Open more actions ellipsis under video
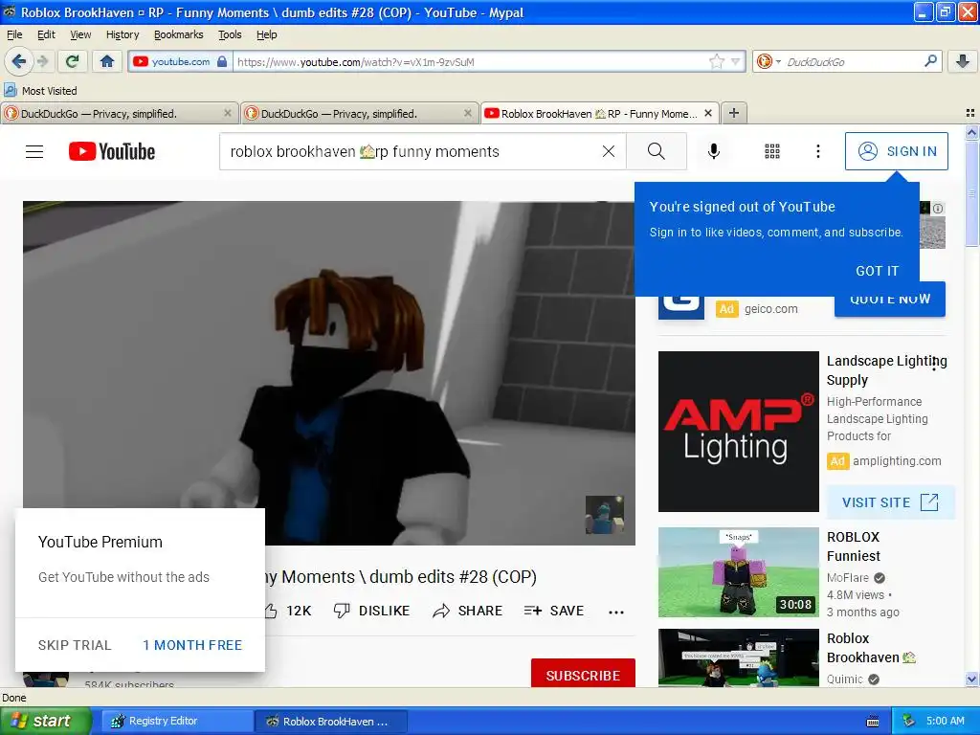The height and width of the screenshot is (735, 980). coord(616,612)
